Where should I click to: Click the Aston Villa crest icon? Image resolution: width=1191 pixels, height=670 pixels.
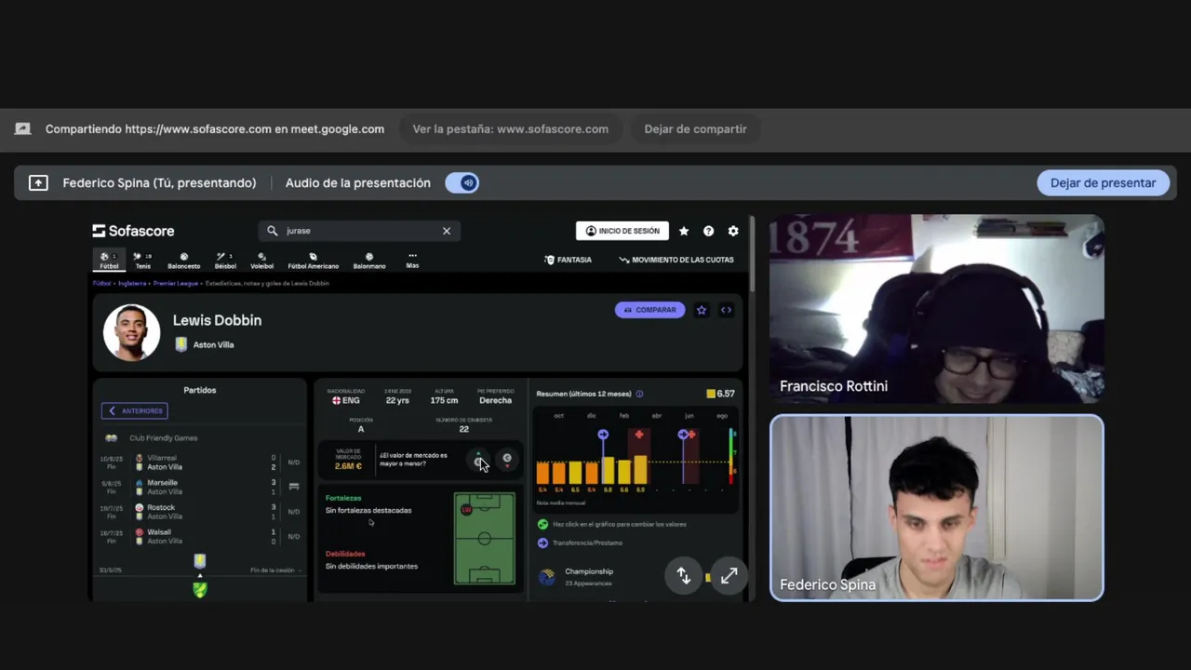click(181, 344)
